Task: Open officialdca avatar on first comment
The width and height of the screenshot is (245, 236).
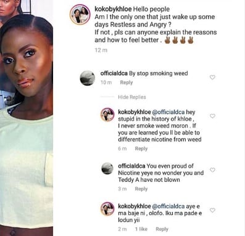Action: pos(88,78)
